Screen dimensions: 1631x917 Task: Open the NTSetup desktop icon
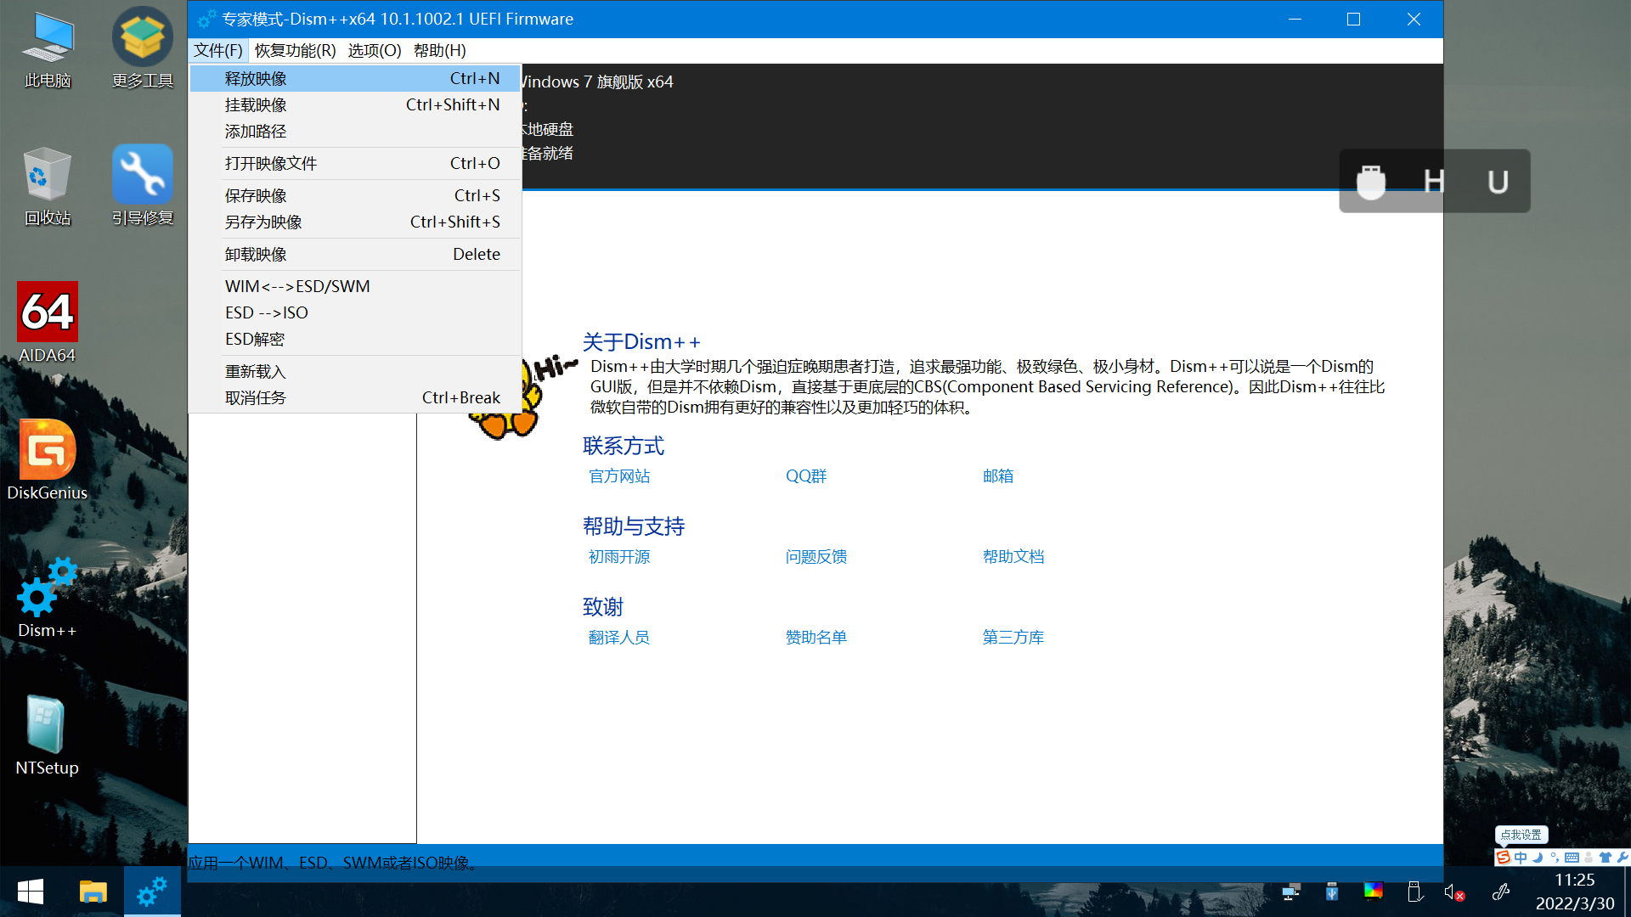[x=46, y=725]
